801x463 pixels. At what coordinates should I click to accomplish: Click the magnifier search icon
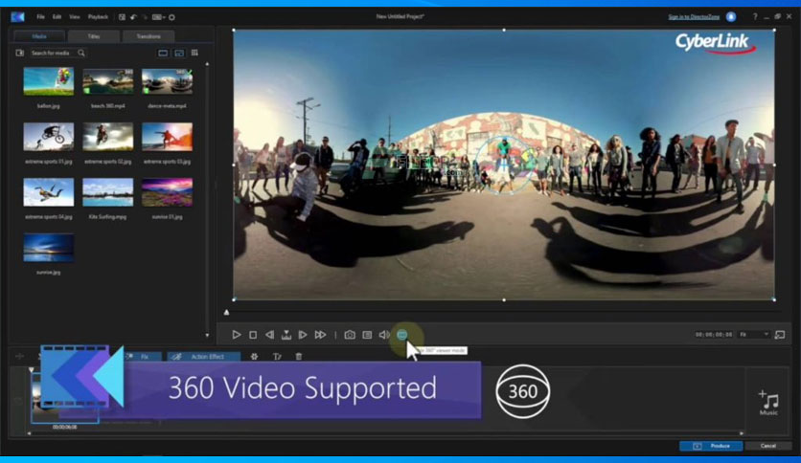tap(81, 53)
